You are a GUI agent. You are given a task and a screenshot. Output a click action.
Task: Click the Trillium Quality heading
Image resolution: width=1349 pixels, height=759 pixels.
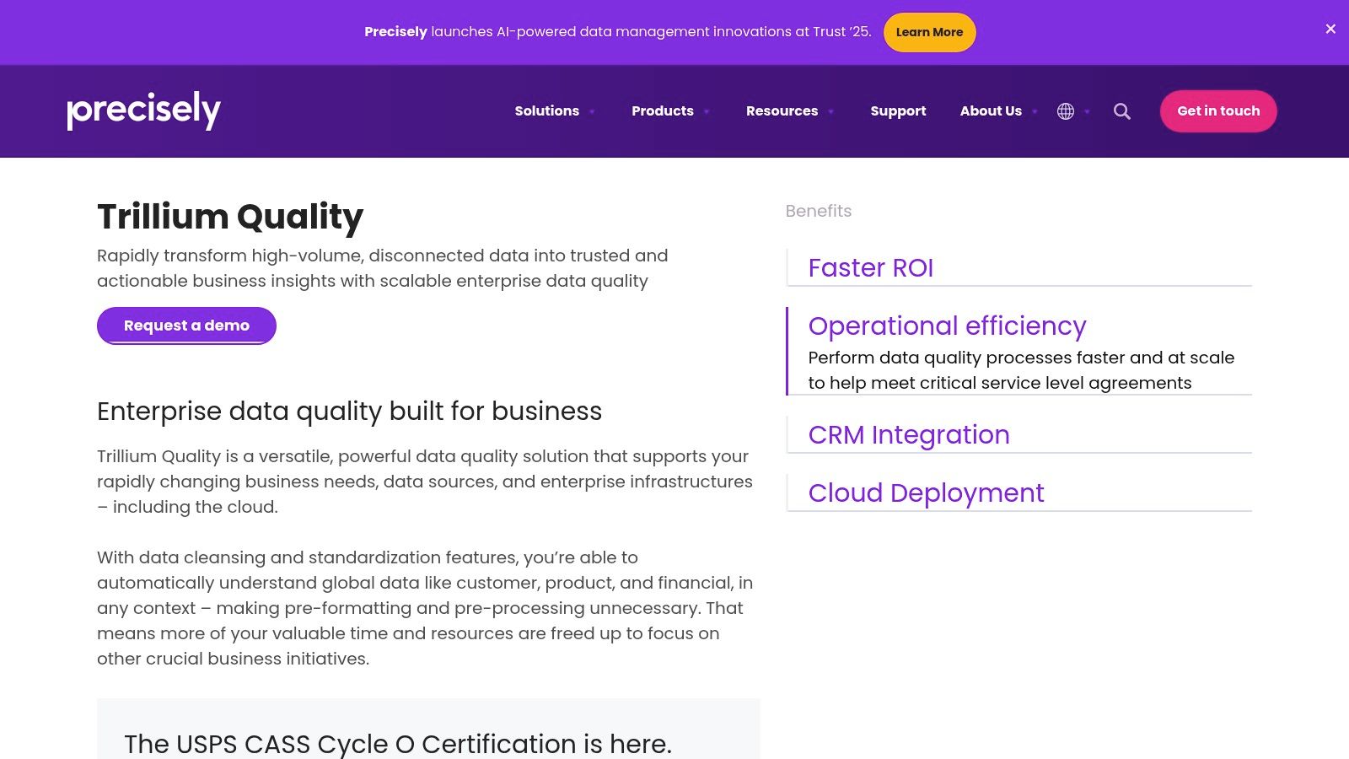(x=230, y=216)
